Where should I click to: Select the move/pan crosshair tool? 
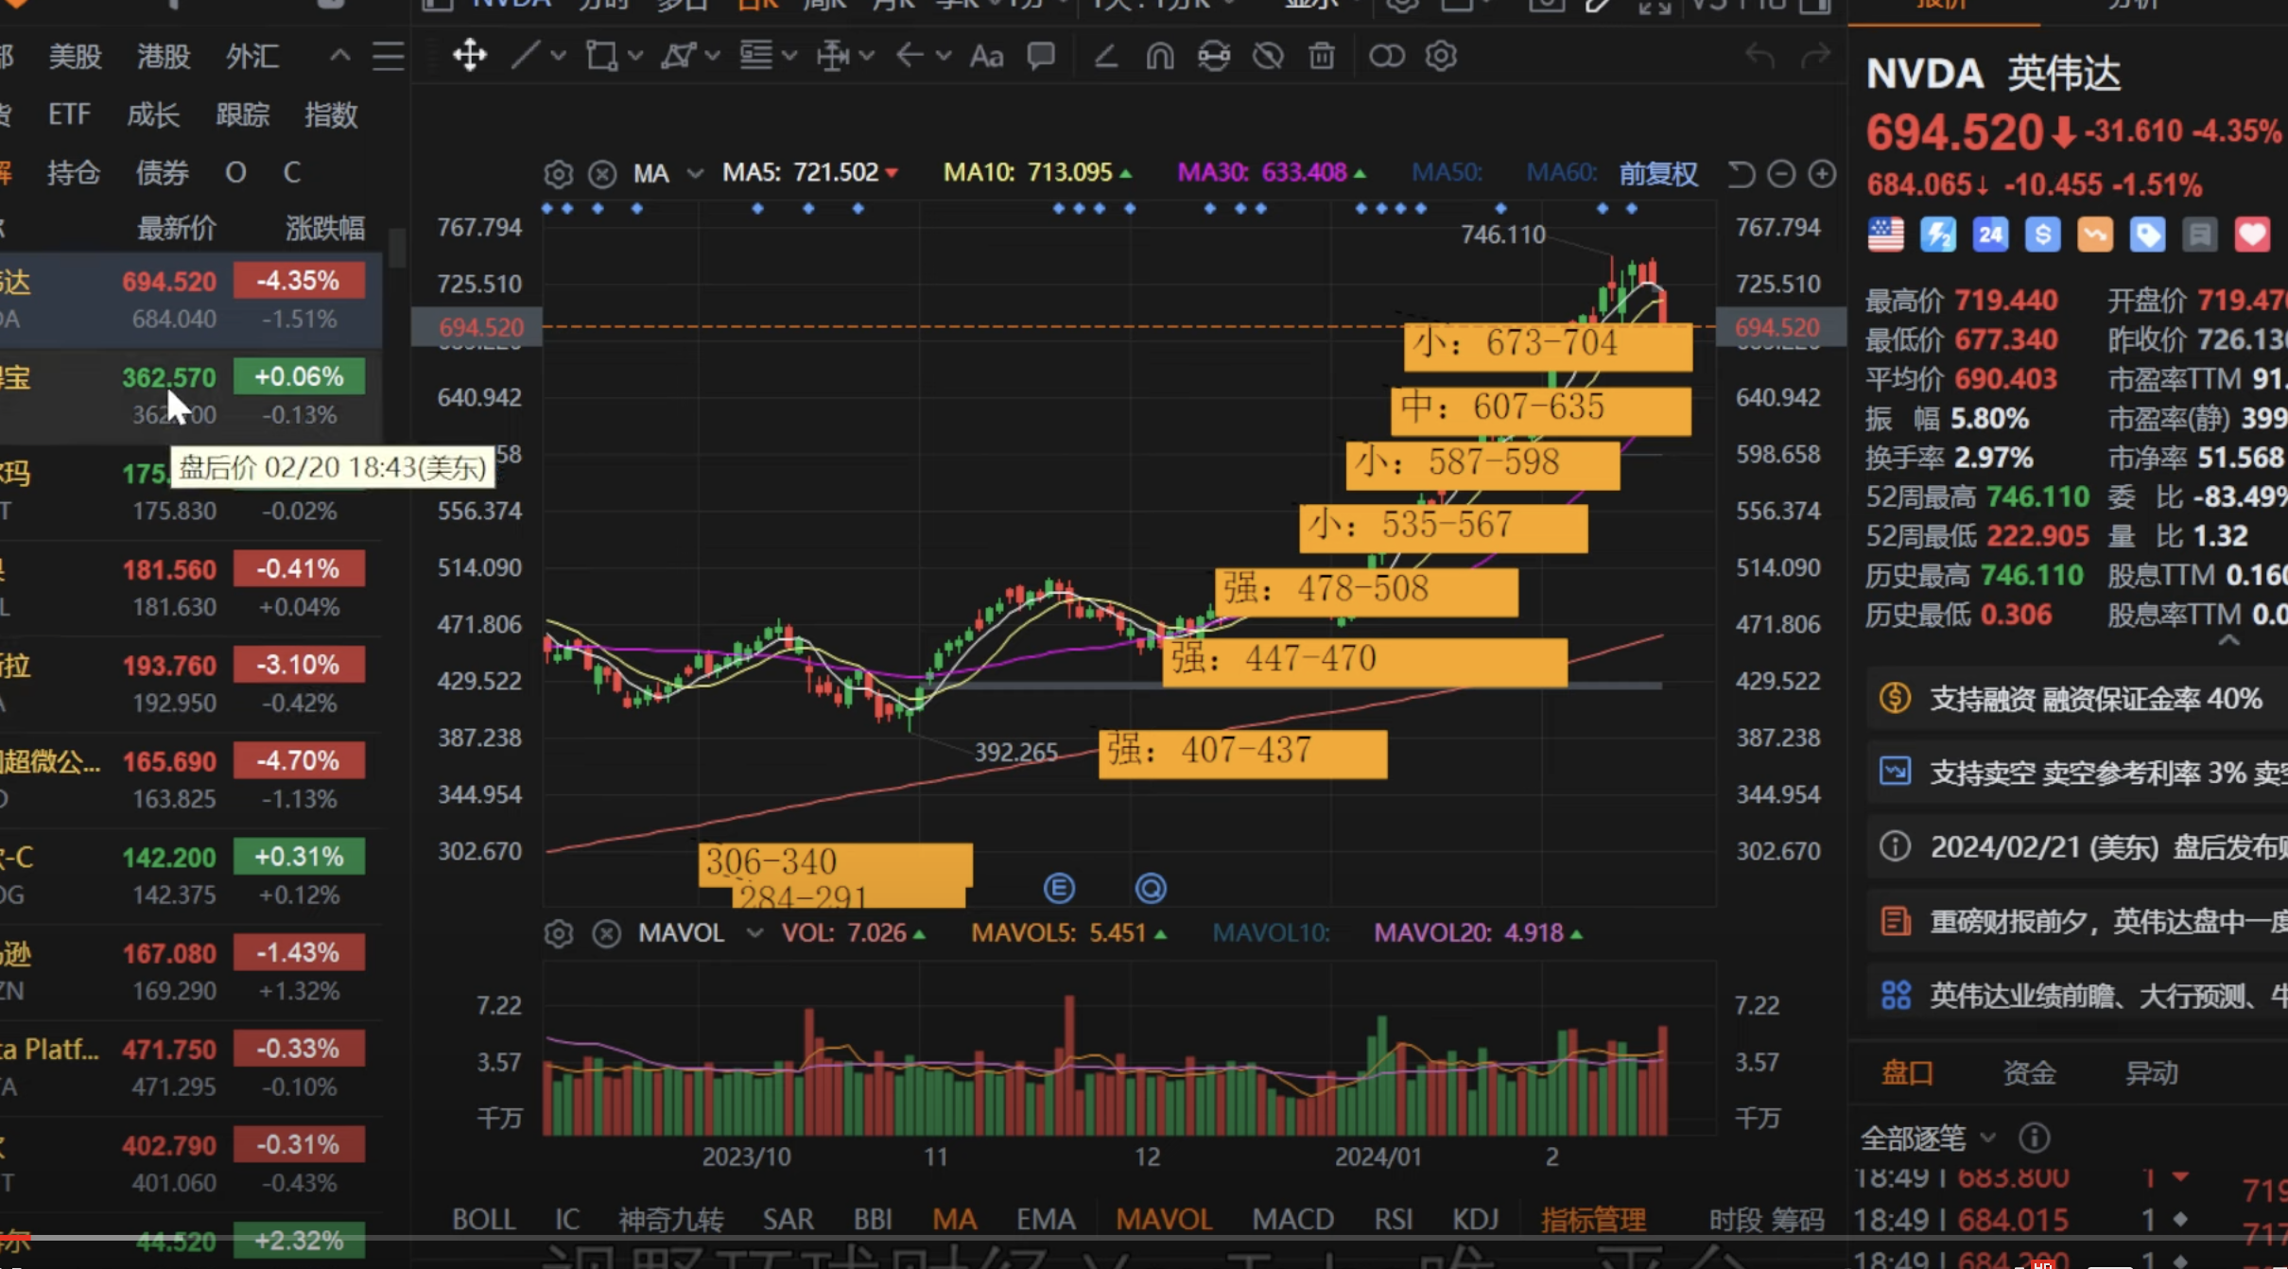point(469,56)
